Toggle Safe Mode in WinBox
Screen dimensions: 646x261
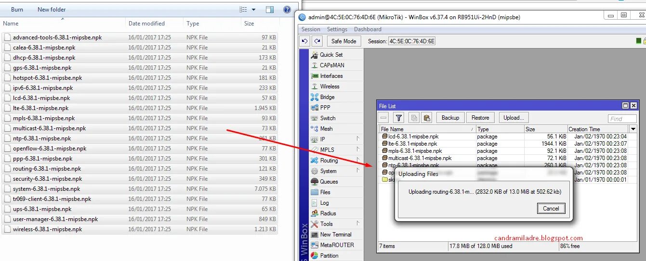(343, 41)
